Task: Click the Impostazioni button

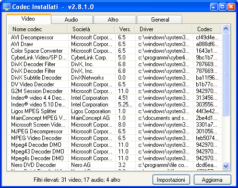Action: (171, 180)
